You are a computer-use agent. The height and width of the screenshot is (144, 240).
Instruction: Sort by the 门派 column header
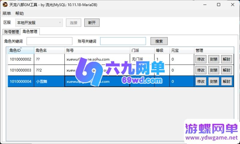click(142, 50)
